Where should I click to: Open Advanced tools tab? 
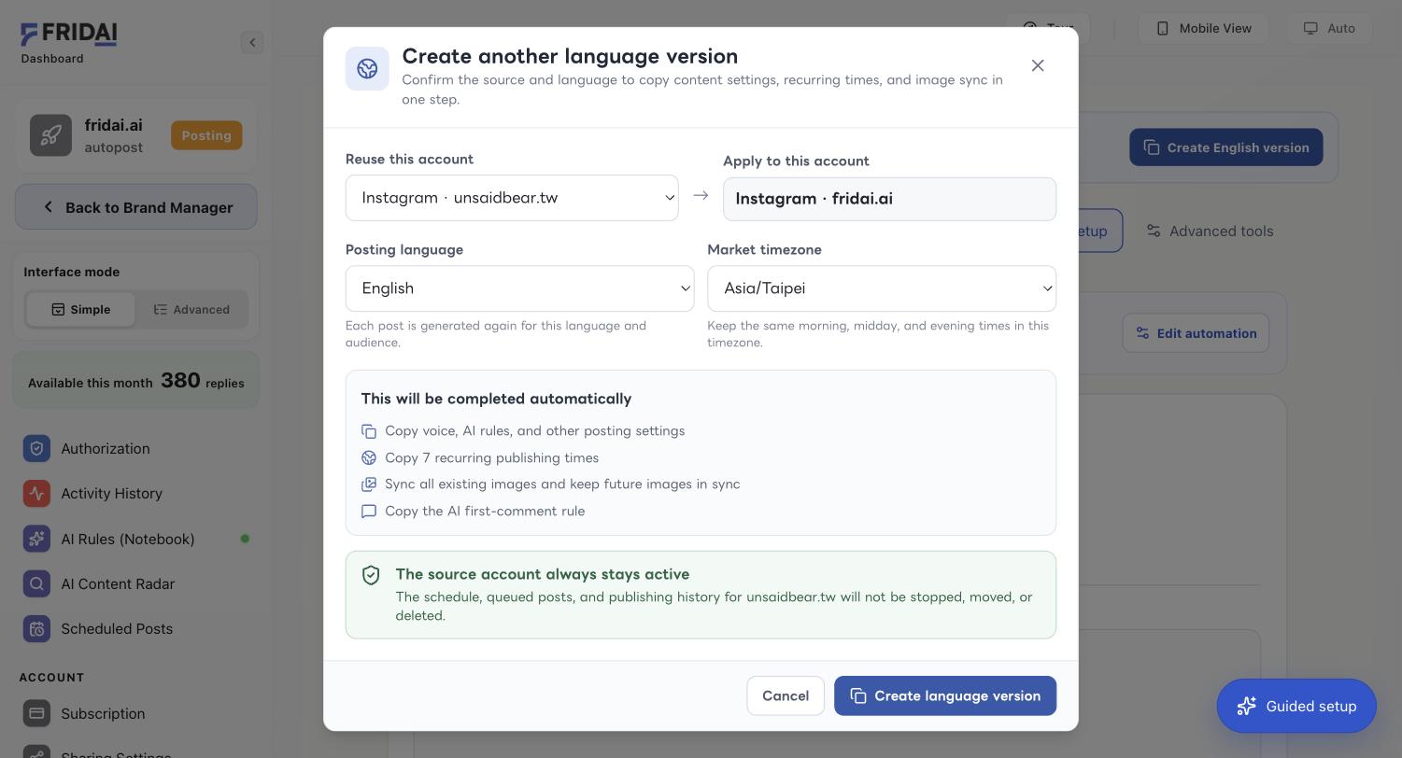click(1210, 231)
